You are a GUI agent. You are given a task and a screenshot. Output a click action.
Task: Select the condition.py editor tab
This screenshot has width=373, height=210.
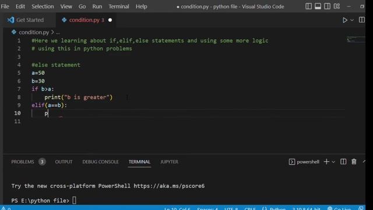[86, 20]
